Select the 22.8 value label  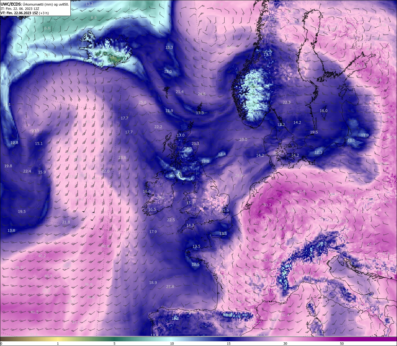pos(170,287)
